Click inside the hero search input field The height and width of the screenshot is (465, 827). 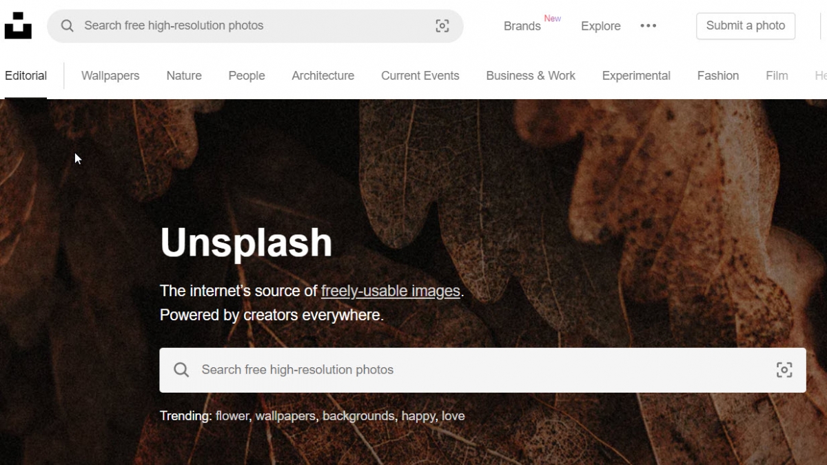coord(413,370)
